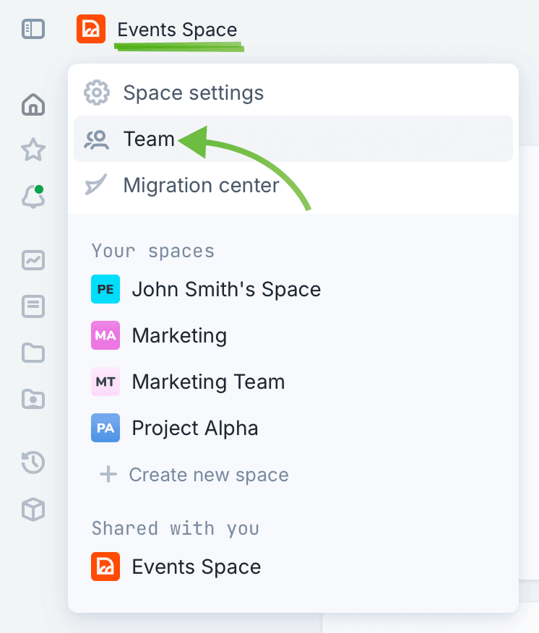The width and height of the screenshot is (539, 633).
Task: Click the orange Events Space logo
Action: click(91, 30)
